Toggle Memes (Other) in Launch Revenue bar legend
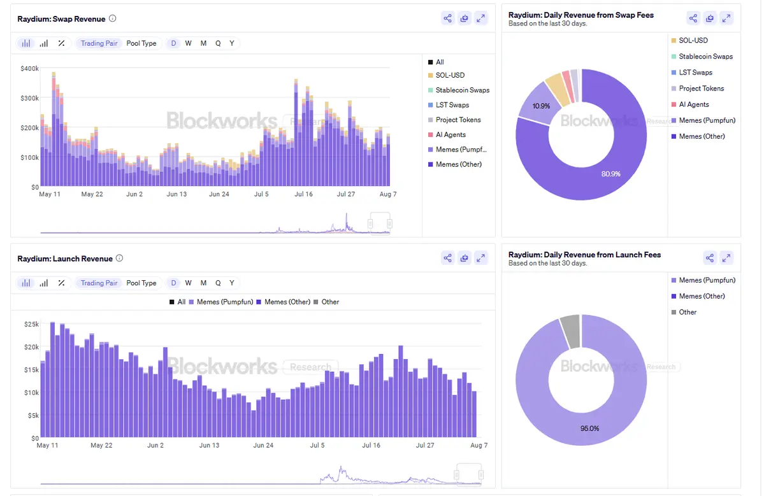 coord(284,302)
